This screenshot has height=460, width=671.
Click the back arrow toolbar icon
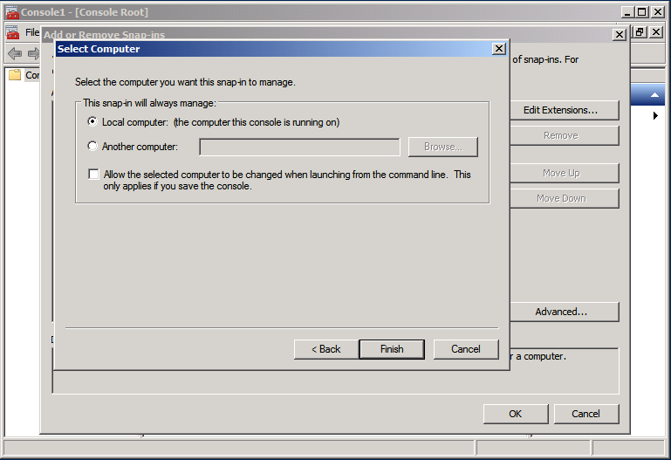point(15,54)
